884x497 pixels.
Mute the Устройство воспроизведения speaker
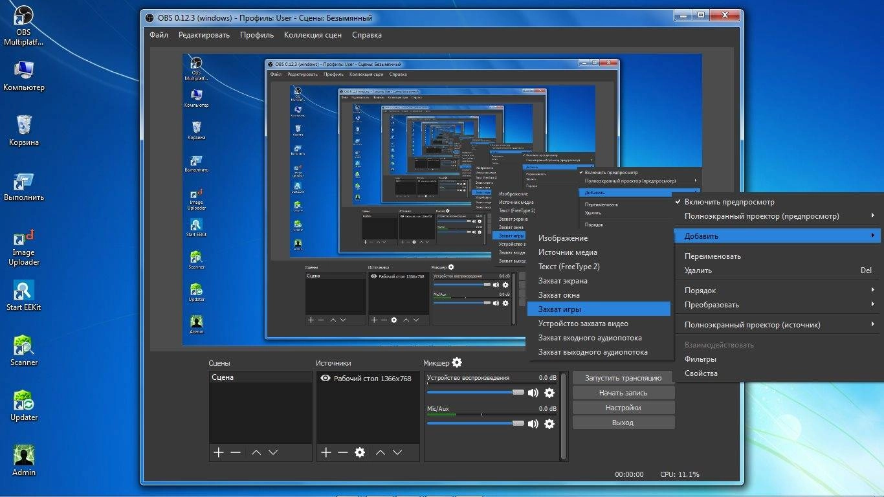(533, 392)
